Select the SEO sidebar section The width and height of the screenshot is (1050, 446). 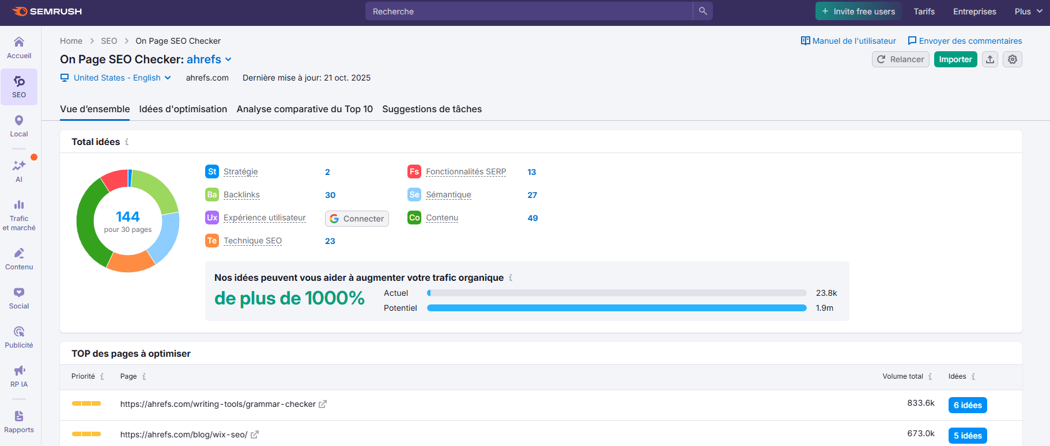click(19, 87)
